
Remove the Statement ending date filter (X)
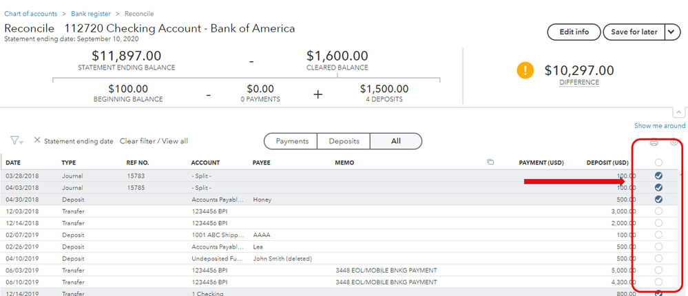pos(37,140)
